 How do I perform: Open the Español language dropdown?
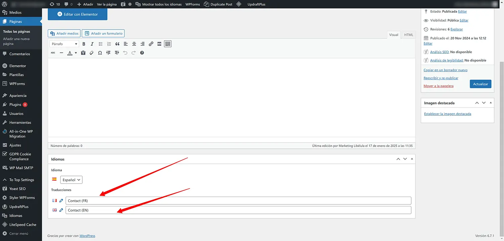coord(71,180)
